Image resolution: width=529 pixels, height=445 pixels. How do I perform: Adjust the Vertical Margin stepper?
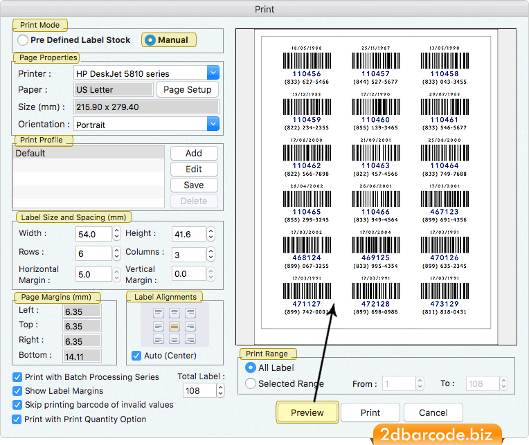pos(211,273)
